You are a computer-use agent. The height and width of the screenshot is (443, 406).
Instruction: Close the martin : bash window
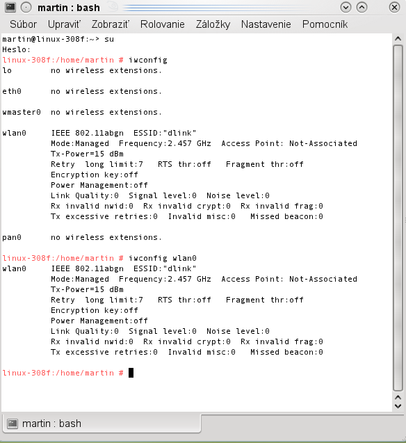pyautogui.click(x=394, y=8)
